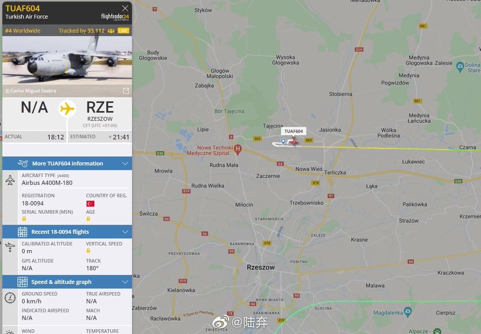This screenshot has width=481, height=334.
Task: Open aircraft photo in external link icon
Action: [125, 91]
